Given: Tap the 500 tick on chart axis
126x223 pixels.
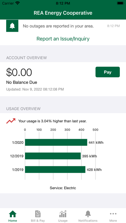Looking at the screenshot, I should (x=95, y=130).
